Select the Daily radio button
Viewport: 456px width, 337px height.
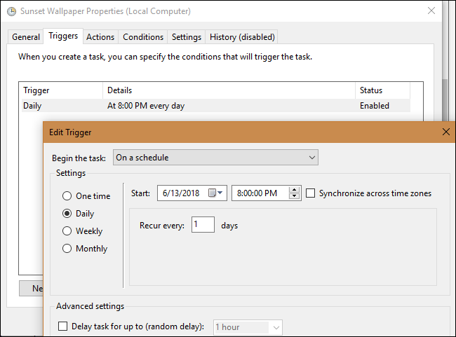(67, 214)
